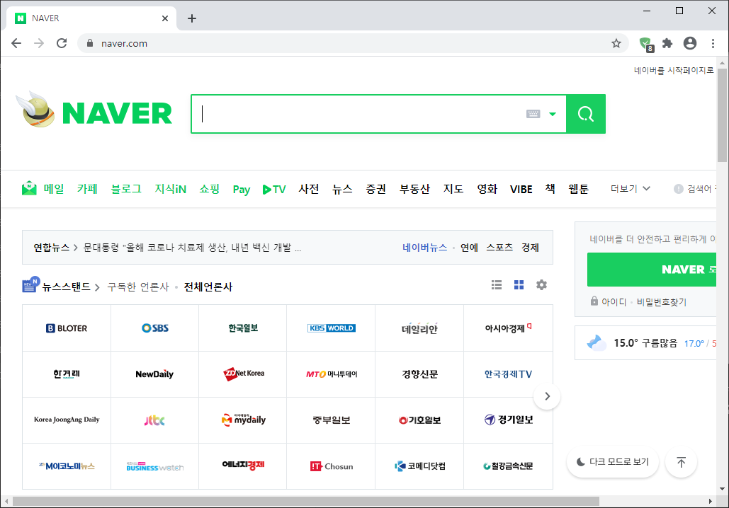Screen dimensions: 729x508
Task: Open the ZDNet Korea publisher tile
Action: 243,374
